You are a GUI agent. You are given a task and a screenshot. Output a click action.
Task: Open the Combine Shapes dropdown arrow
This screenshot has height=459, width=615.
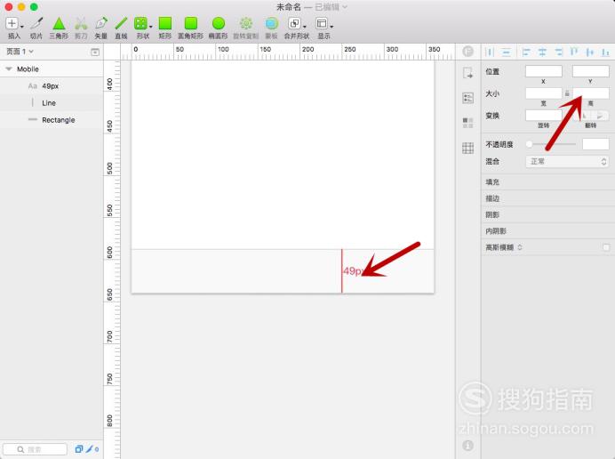[304, 27]
